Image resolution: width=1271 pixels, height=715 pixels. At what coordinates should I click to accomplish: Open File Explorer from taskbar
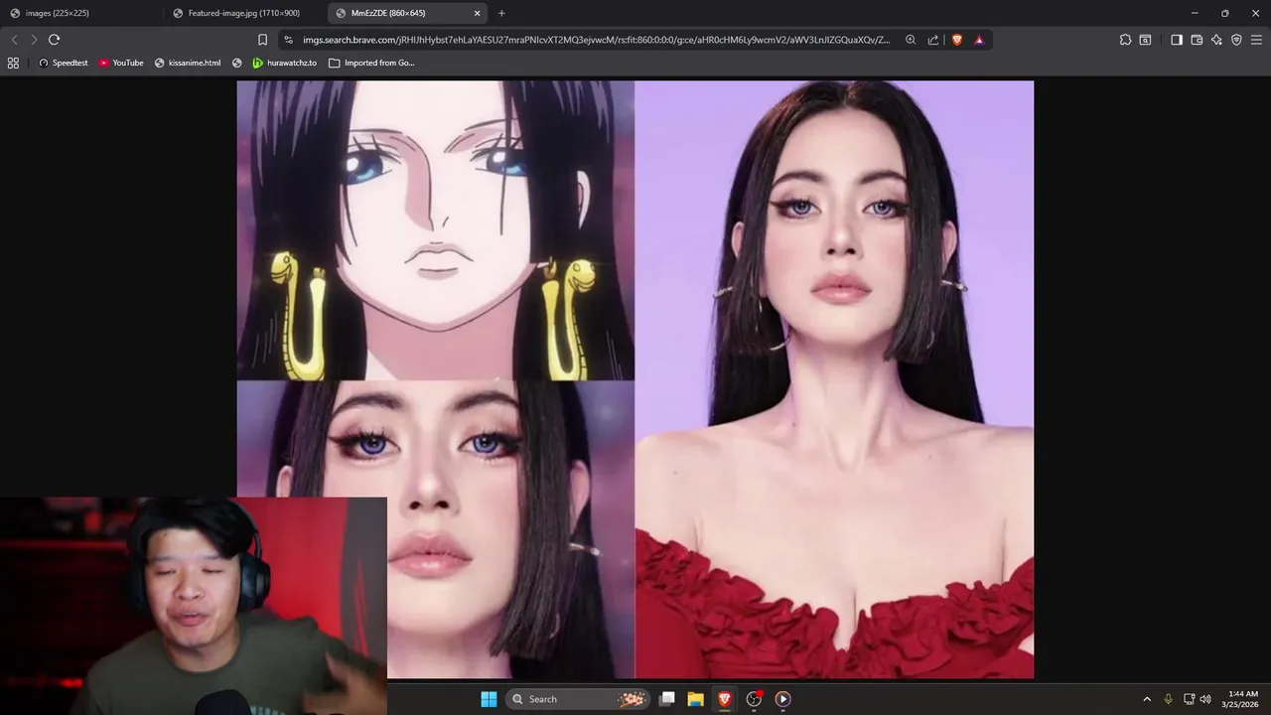[x=696, y=699]
